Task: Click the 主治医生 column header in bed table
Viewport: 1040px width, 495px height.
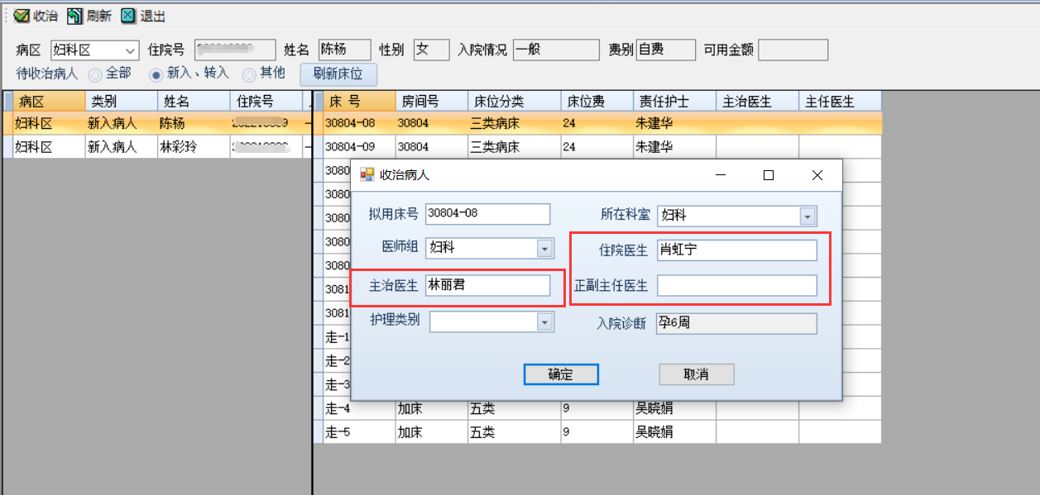Action: [758, 102]
